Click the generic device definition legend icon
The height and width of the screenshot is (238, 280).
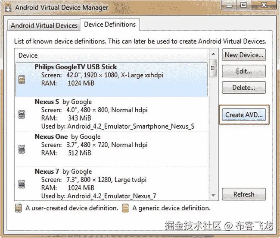125,208
